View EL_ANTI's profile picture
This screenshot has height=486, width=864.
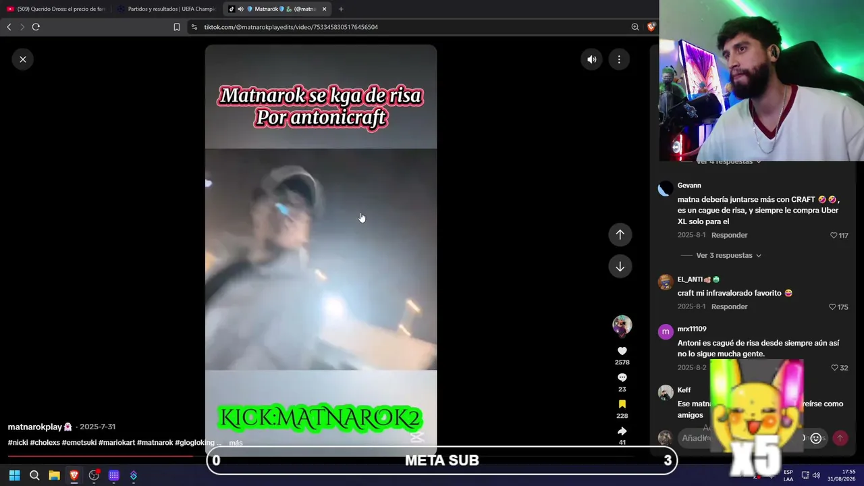666,282
